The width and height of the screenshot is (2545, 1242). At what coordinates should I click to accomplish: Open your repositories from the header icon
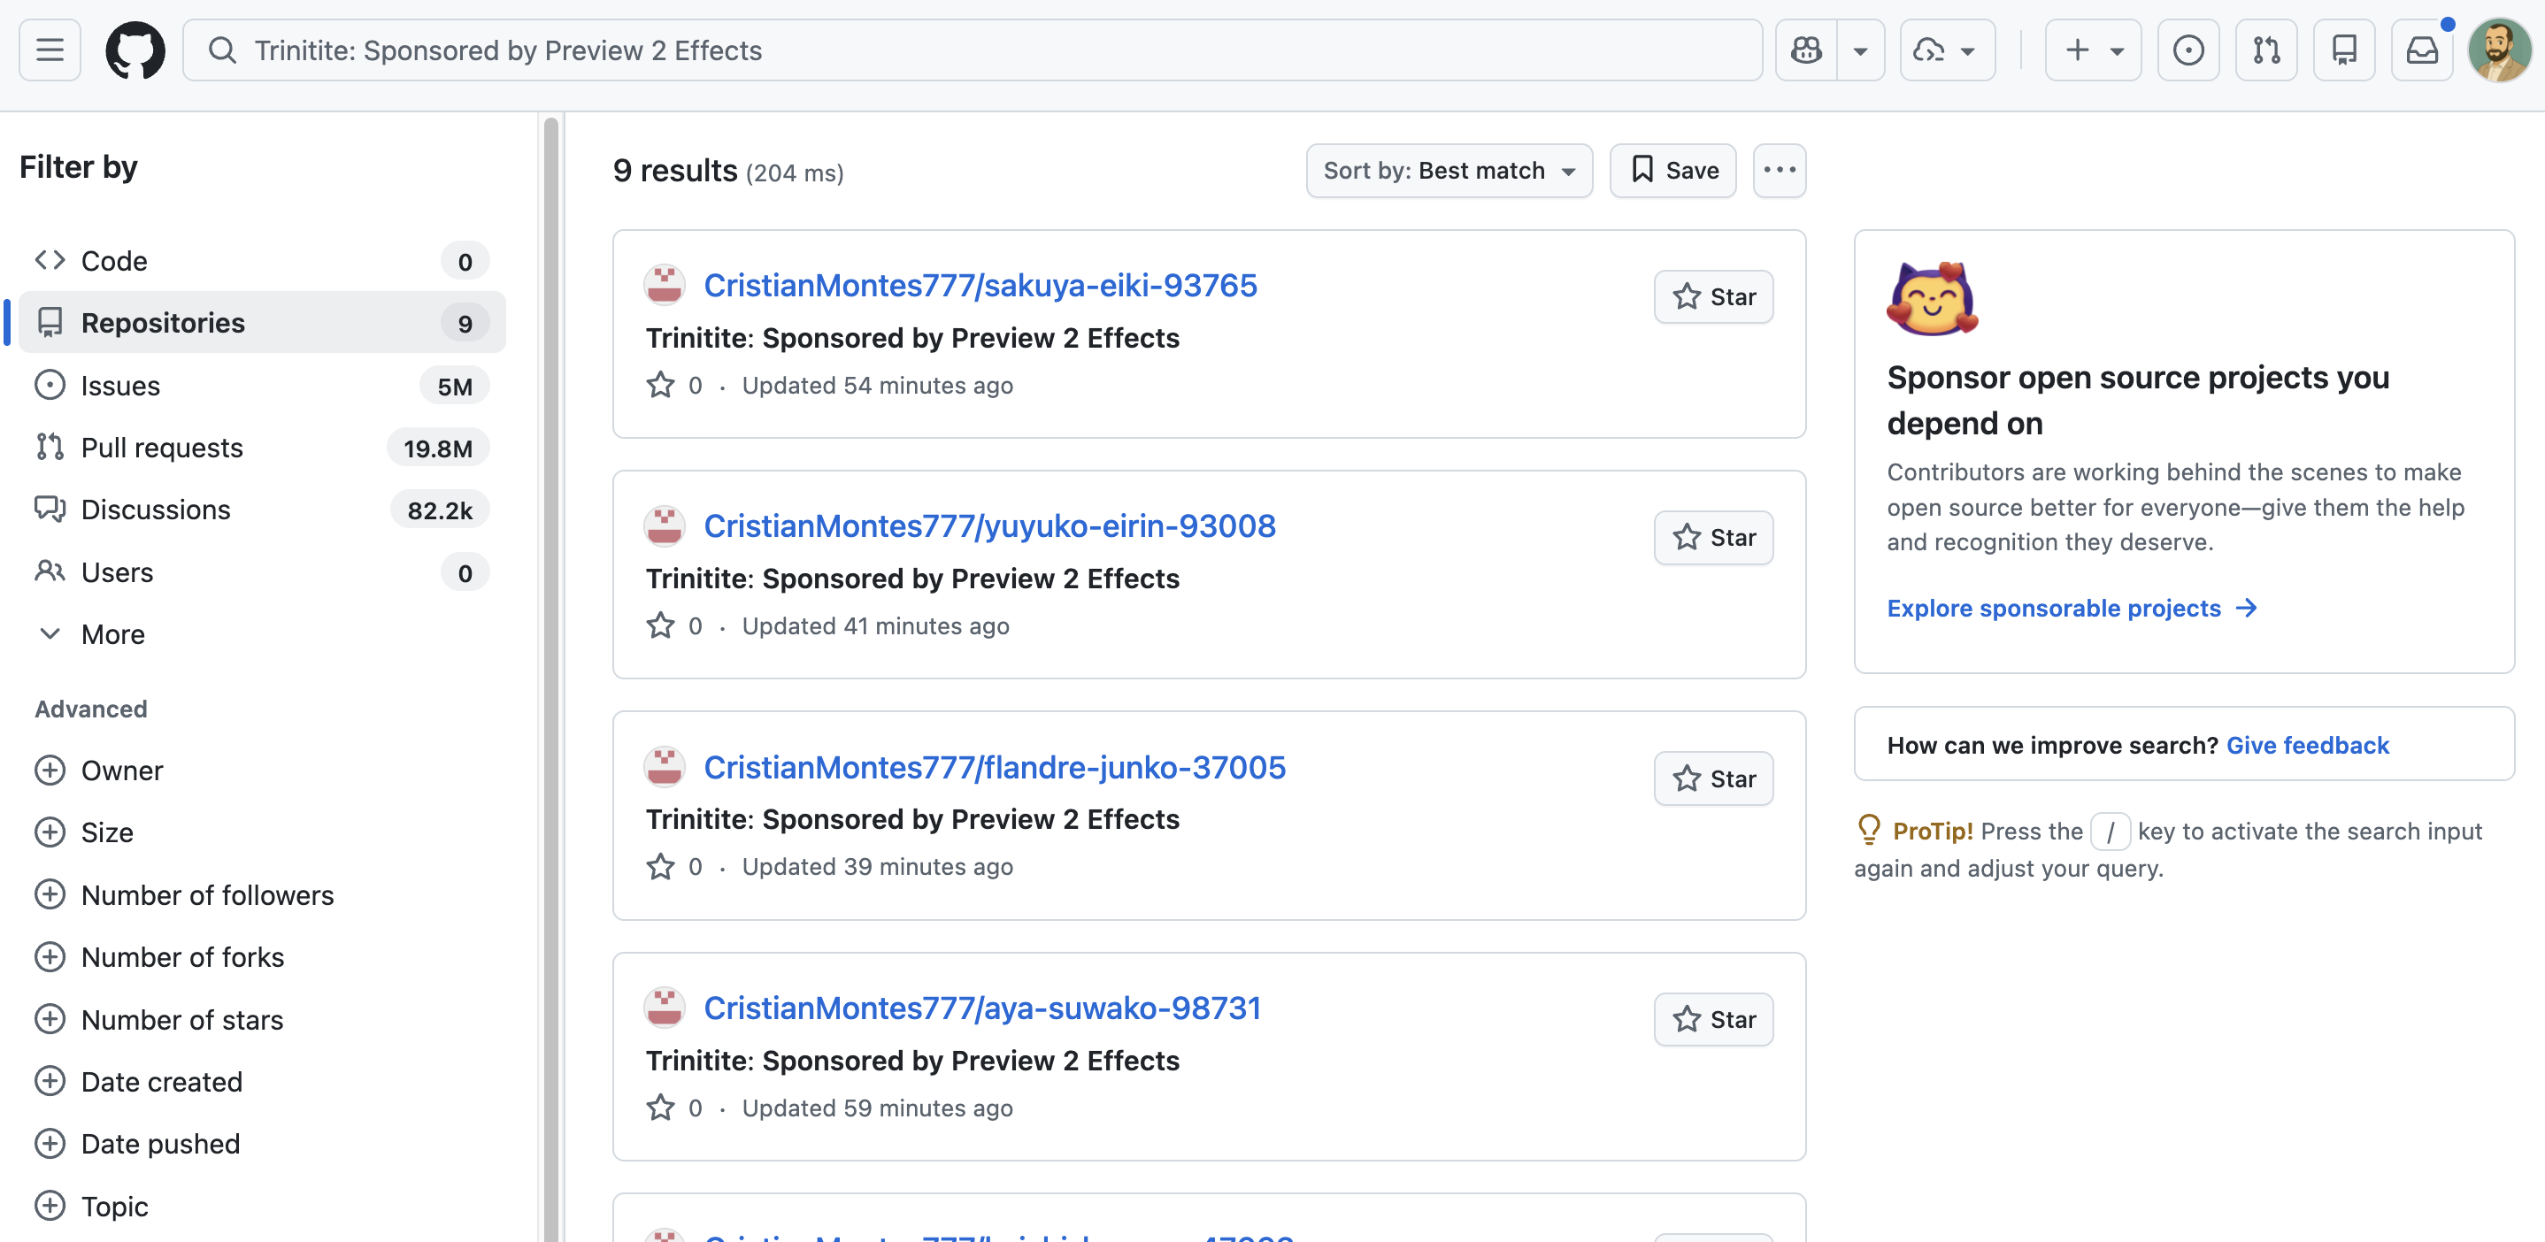pyautogui.click(x=2343, y=50)
